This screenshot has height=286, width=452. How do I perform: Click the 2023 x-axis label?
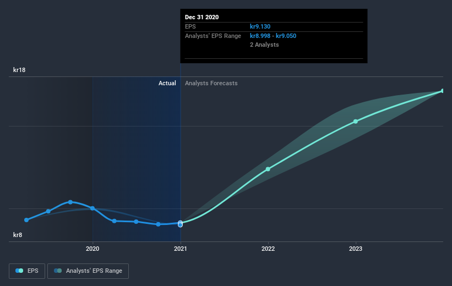356,249
